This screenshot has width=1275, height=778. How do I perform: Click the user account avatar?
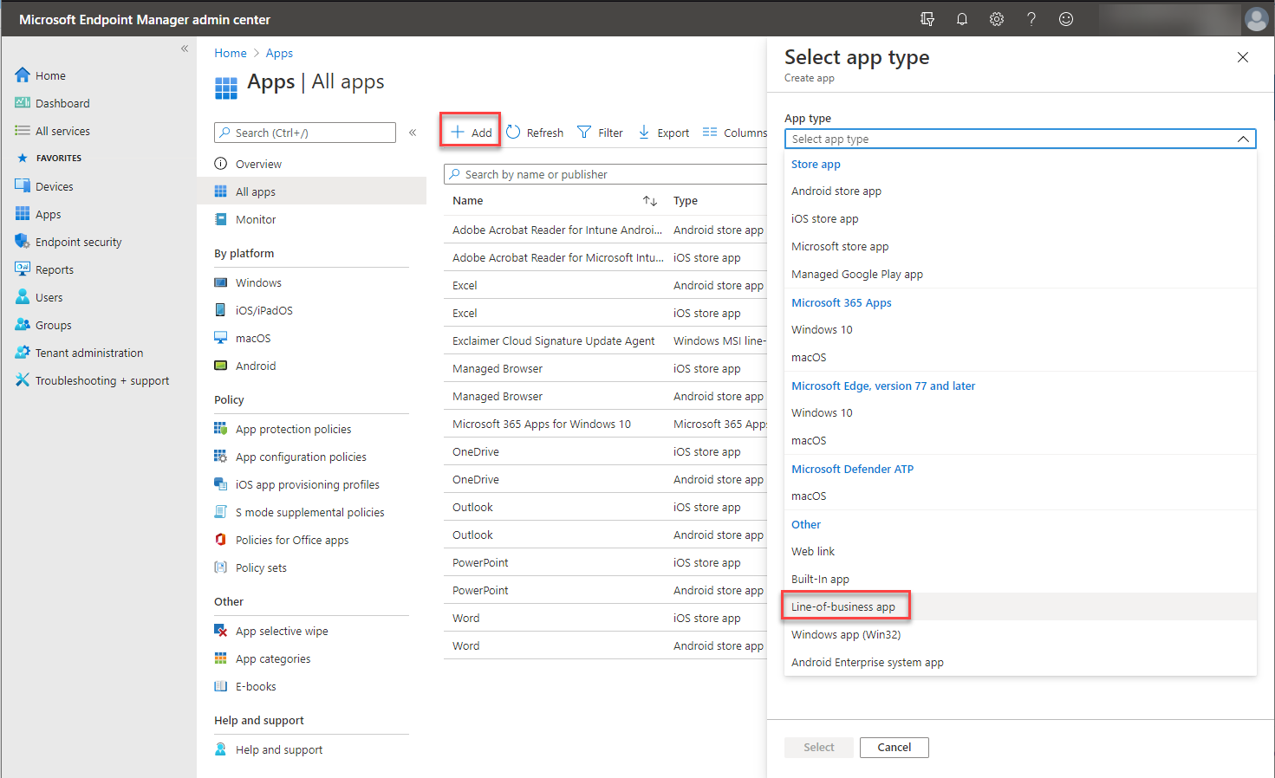(x=1256, y=19)
